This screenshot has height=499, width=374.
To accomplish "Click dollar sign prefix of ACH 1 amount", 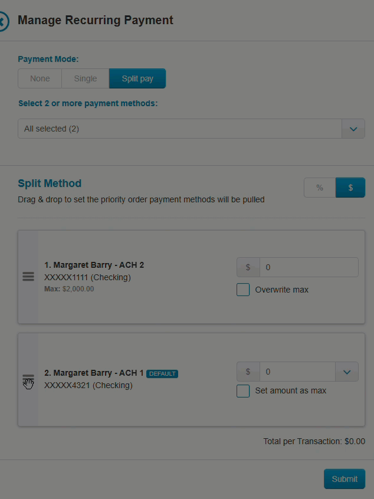I will tap(248, 372).
